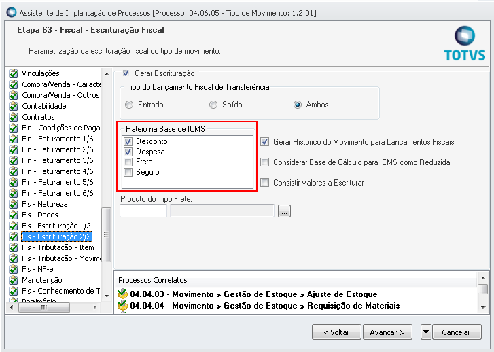This screenshot has height=352, width=494.
Task: Open the Compra/Venda - Outros step
Action: point(60,95)
